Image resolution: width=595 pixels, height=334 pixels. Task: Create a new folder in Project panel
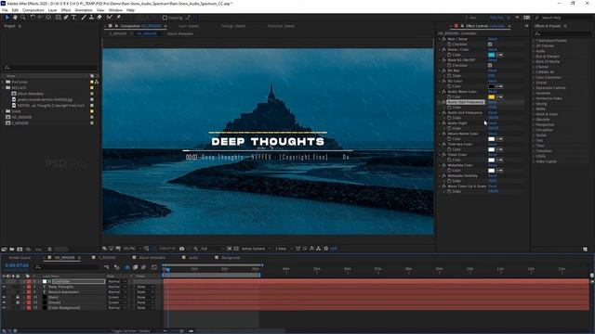12,250
